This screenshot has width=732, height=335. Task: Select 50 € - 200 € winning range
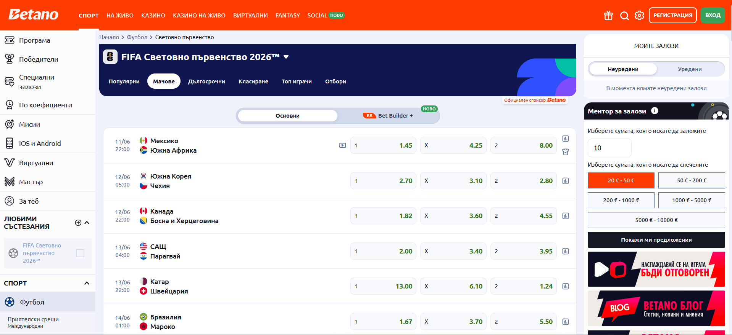(692, 180)
